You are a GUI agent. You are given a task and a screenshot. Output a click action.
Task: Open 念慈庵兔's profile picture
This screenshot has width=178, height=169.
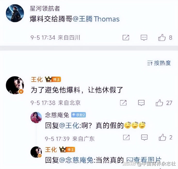(36, 117)
